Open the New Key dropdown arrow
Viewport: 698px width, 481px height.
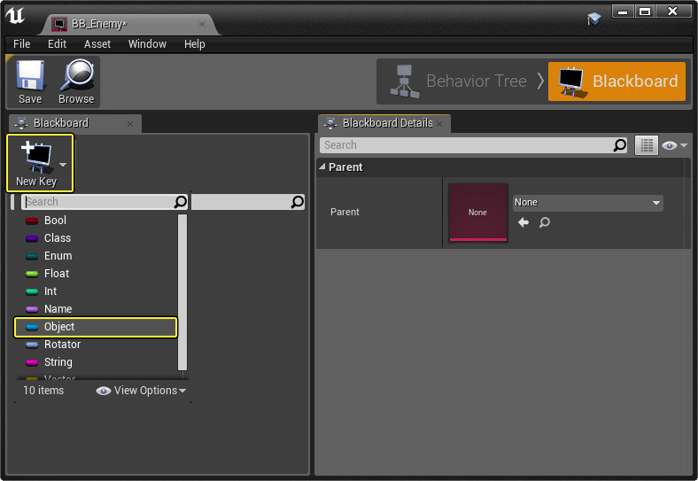(63, 165)
